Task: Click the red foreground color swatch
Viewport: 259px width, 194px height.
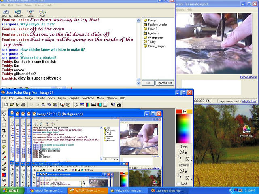Action: [179, 112]
